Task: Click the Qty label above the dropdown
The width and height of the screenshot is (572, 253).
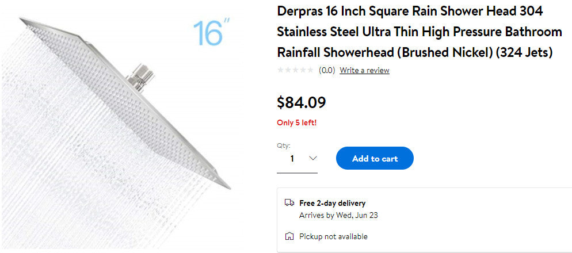Action: [x=283, y=145]
